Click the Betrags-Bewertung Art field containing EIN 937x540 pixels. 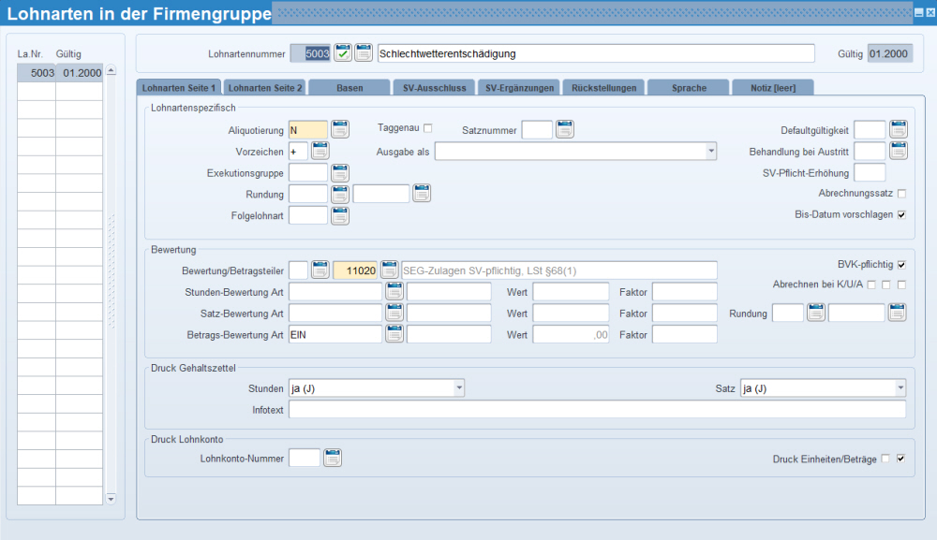[335, 334]
